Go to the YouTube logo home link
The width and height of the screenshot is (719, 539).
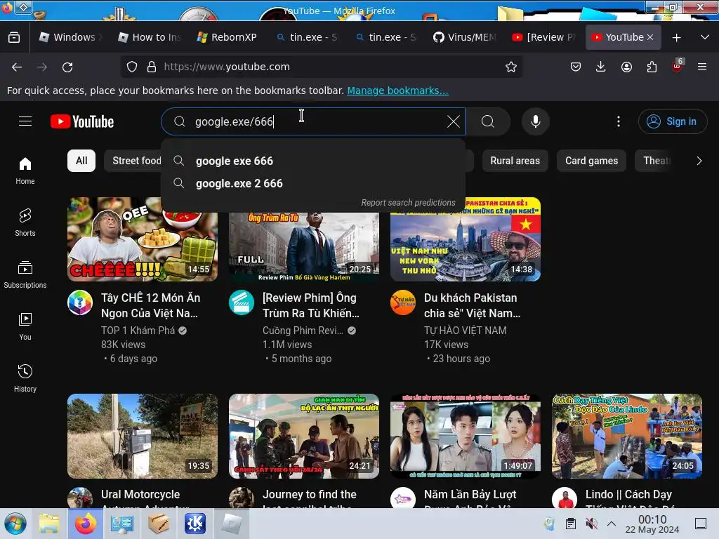(x=82, y=121)
